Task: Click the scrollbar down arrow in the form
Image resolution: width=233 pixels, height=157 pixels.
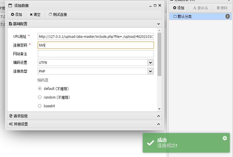Action: coord(160,109)
